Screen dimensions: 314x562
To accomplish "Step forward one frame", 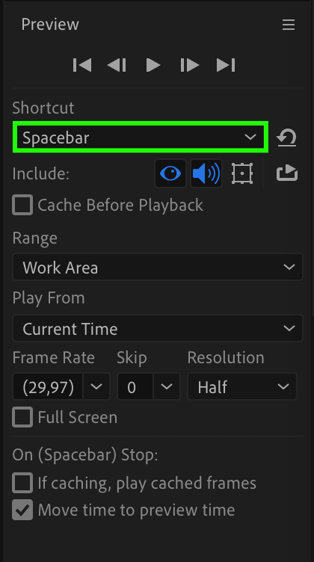I will (x=189, y=65).
